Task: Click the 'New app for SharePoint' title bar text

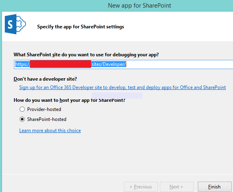Action: [139, 6]
